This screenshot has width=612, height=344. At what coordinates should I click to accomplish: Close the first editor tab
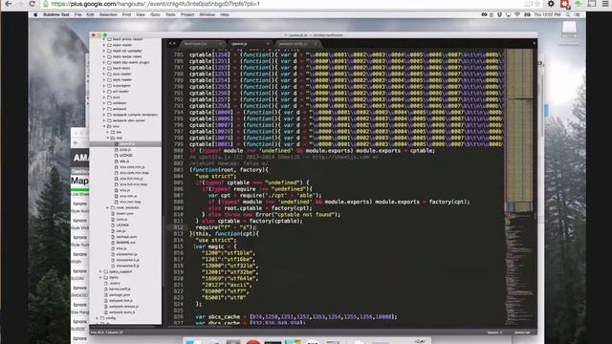[220, 44]
